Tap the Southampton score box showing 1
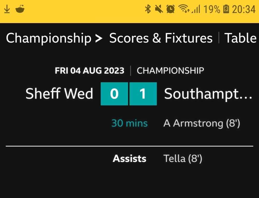Screen dimensions: 259x198 coord(143,94)
